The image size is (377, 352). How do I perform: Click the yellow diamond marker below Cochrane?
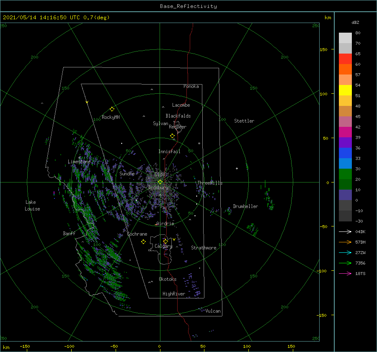[x=143, y=242]
